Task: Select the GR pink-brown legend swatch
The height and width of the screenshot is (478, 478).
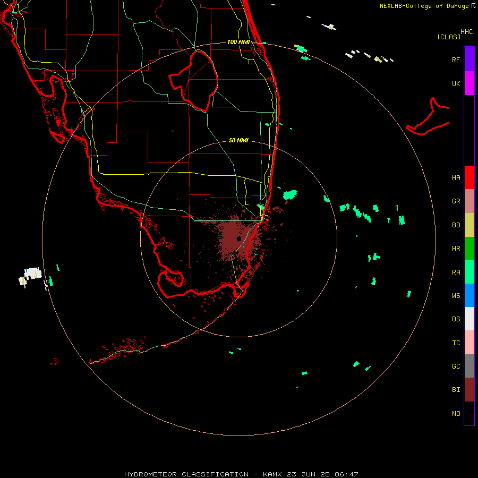Action: point(469,201)
